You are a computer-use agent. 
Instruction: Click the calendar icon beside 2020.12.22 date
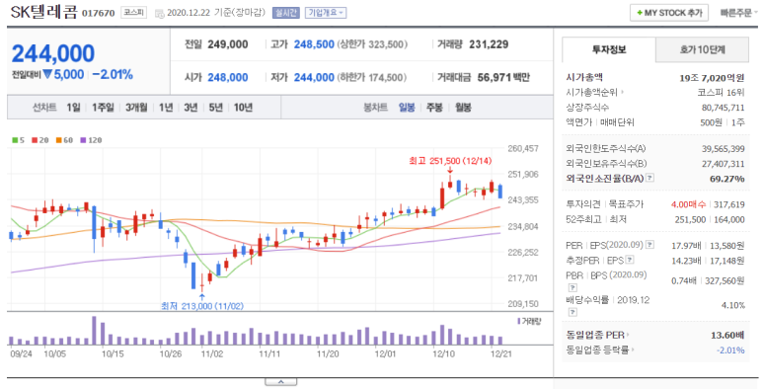(x=160, y=14)
